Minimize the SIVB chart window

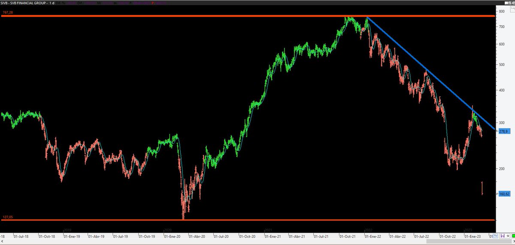(506, 3)
